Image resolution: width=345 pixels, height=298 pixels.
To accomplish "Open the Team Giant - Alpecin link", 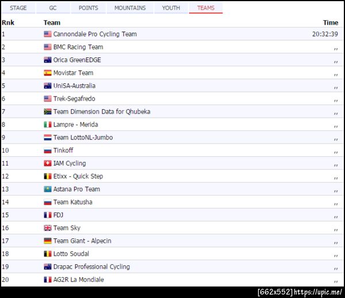I will [x=82, y=241].
